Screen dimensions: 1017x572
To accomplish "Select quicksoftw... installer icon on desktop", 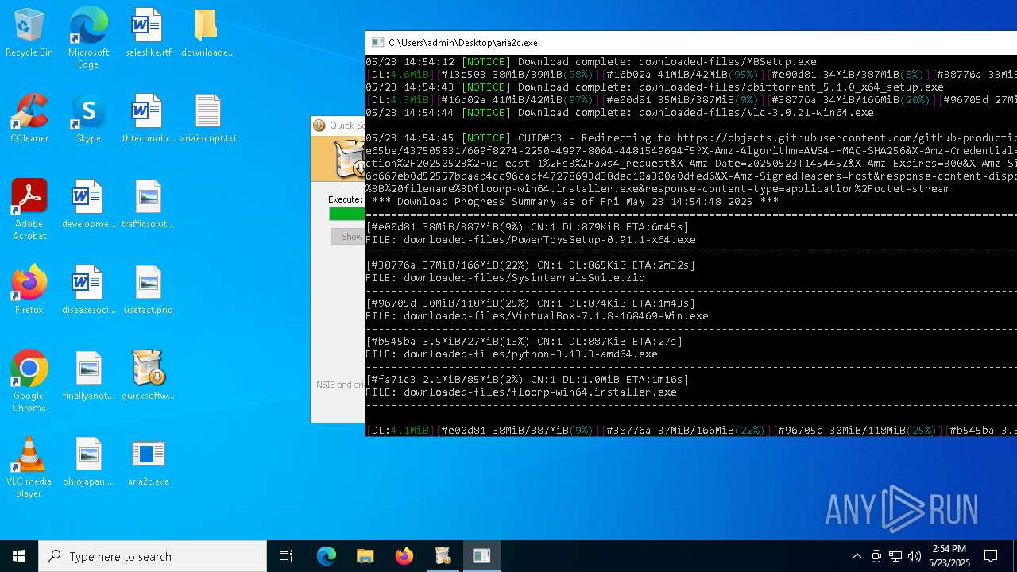I will (x=148, y=377).
